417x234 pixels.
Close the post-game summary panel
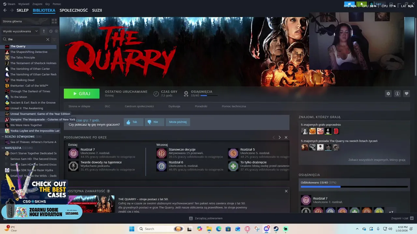(x=286, y=137)
